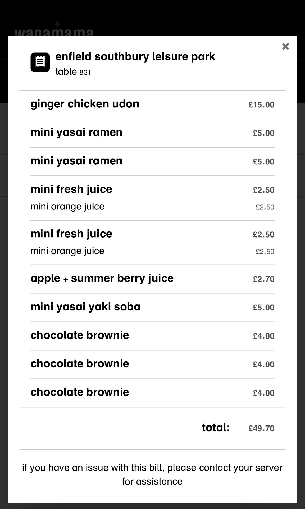305x509 pixels.
Task: Click the £2.70 price for berry juice
Action: tap(263, 279)
